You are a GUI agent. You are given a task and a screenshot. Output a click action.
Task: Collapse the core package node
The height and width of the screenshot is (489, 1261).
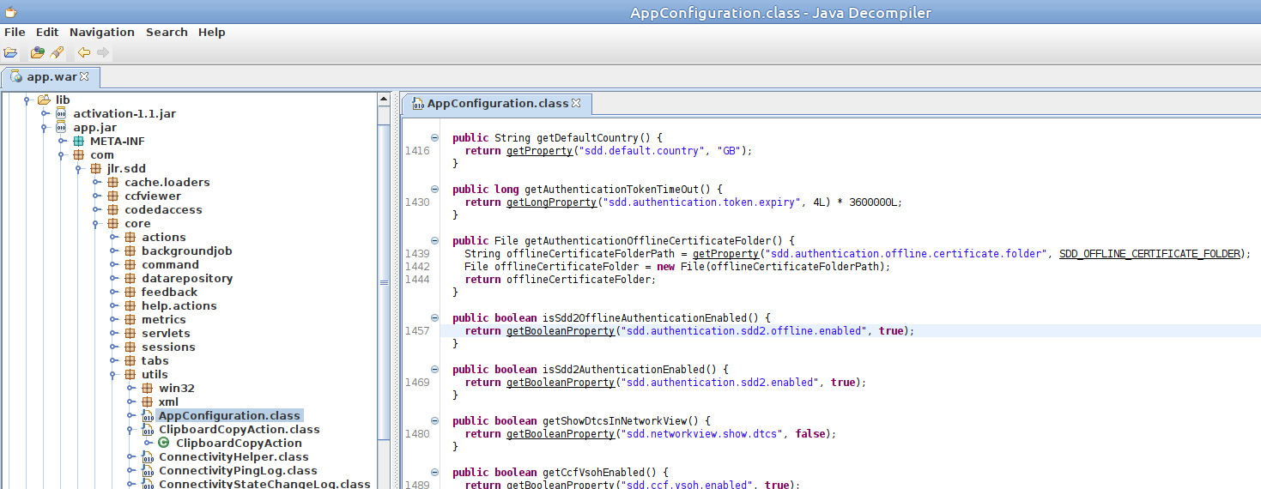(95, 223)
